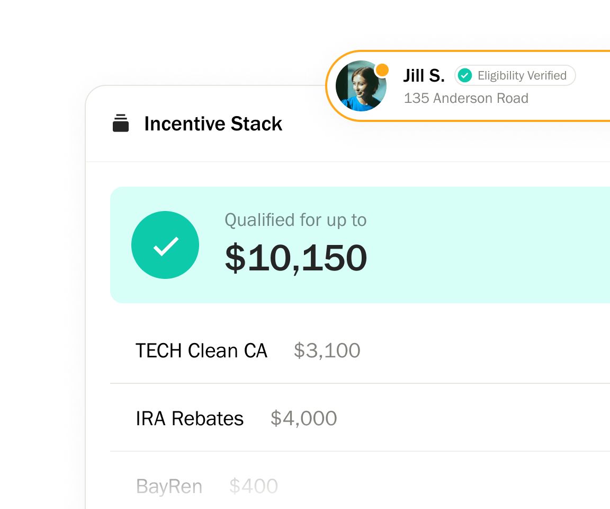This screenshot has height=509, width=610.
Task: Click the $3,100 TECH Clean CA amount
Action: [x=327, y=350]
